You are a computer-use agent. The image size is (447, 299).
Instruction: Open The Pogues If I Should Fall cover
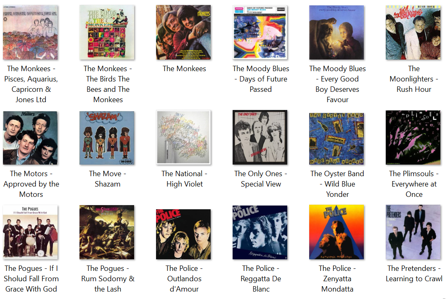tap(30, 232)
